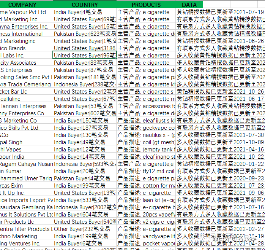Viewport: 265px width, 250px height.
Task: Select the 'Ragam Cahaya Nusan' company cell
Action: click(26, 164)
